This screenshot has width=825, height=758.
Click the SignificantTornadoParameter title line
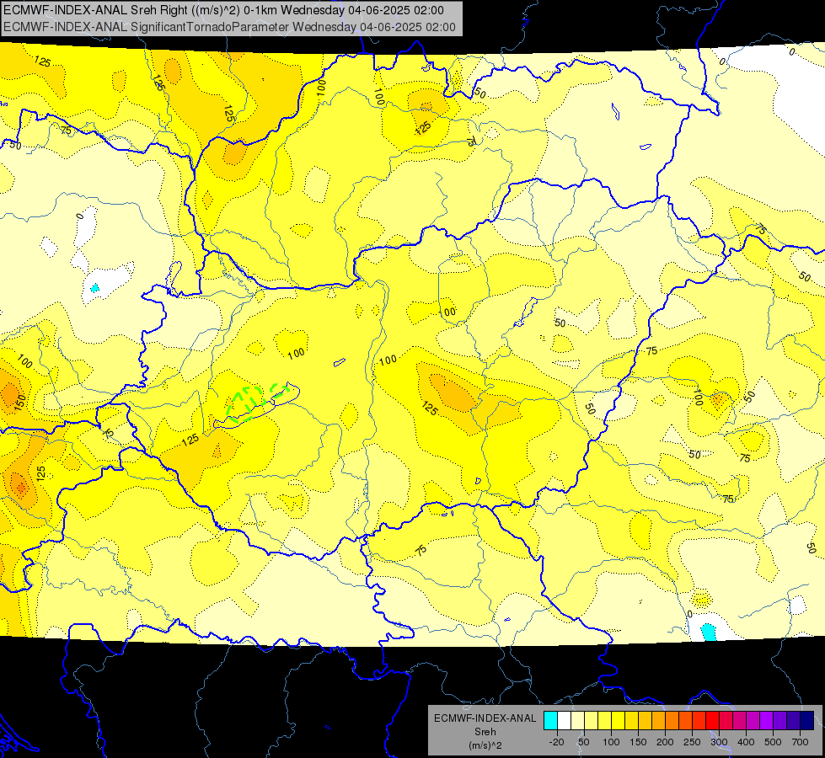(229, 27)
